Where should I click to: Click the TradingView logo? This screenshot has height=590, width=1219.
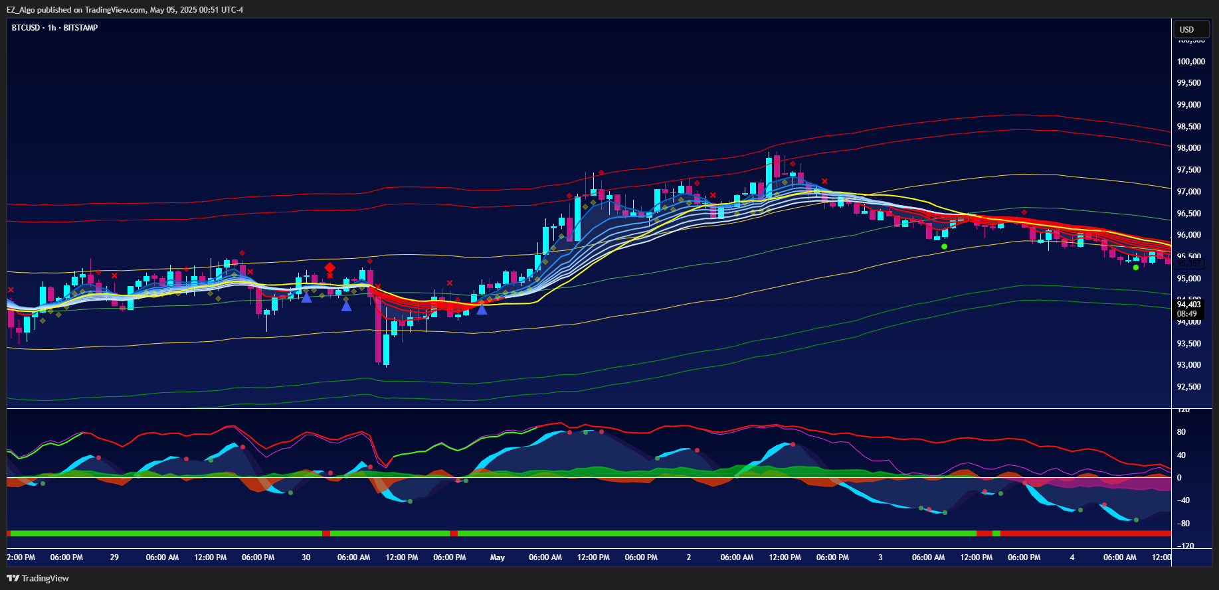pyautogui.click(x=38, y=578)
